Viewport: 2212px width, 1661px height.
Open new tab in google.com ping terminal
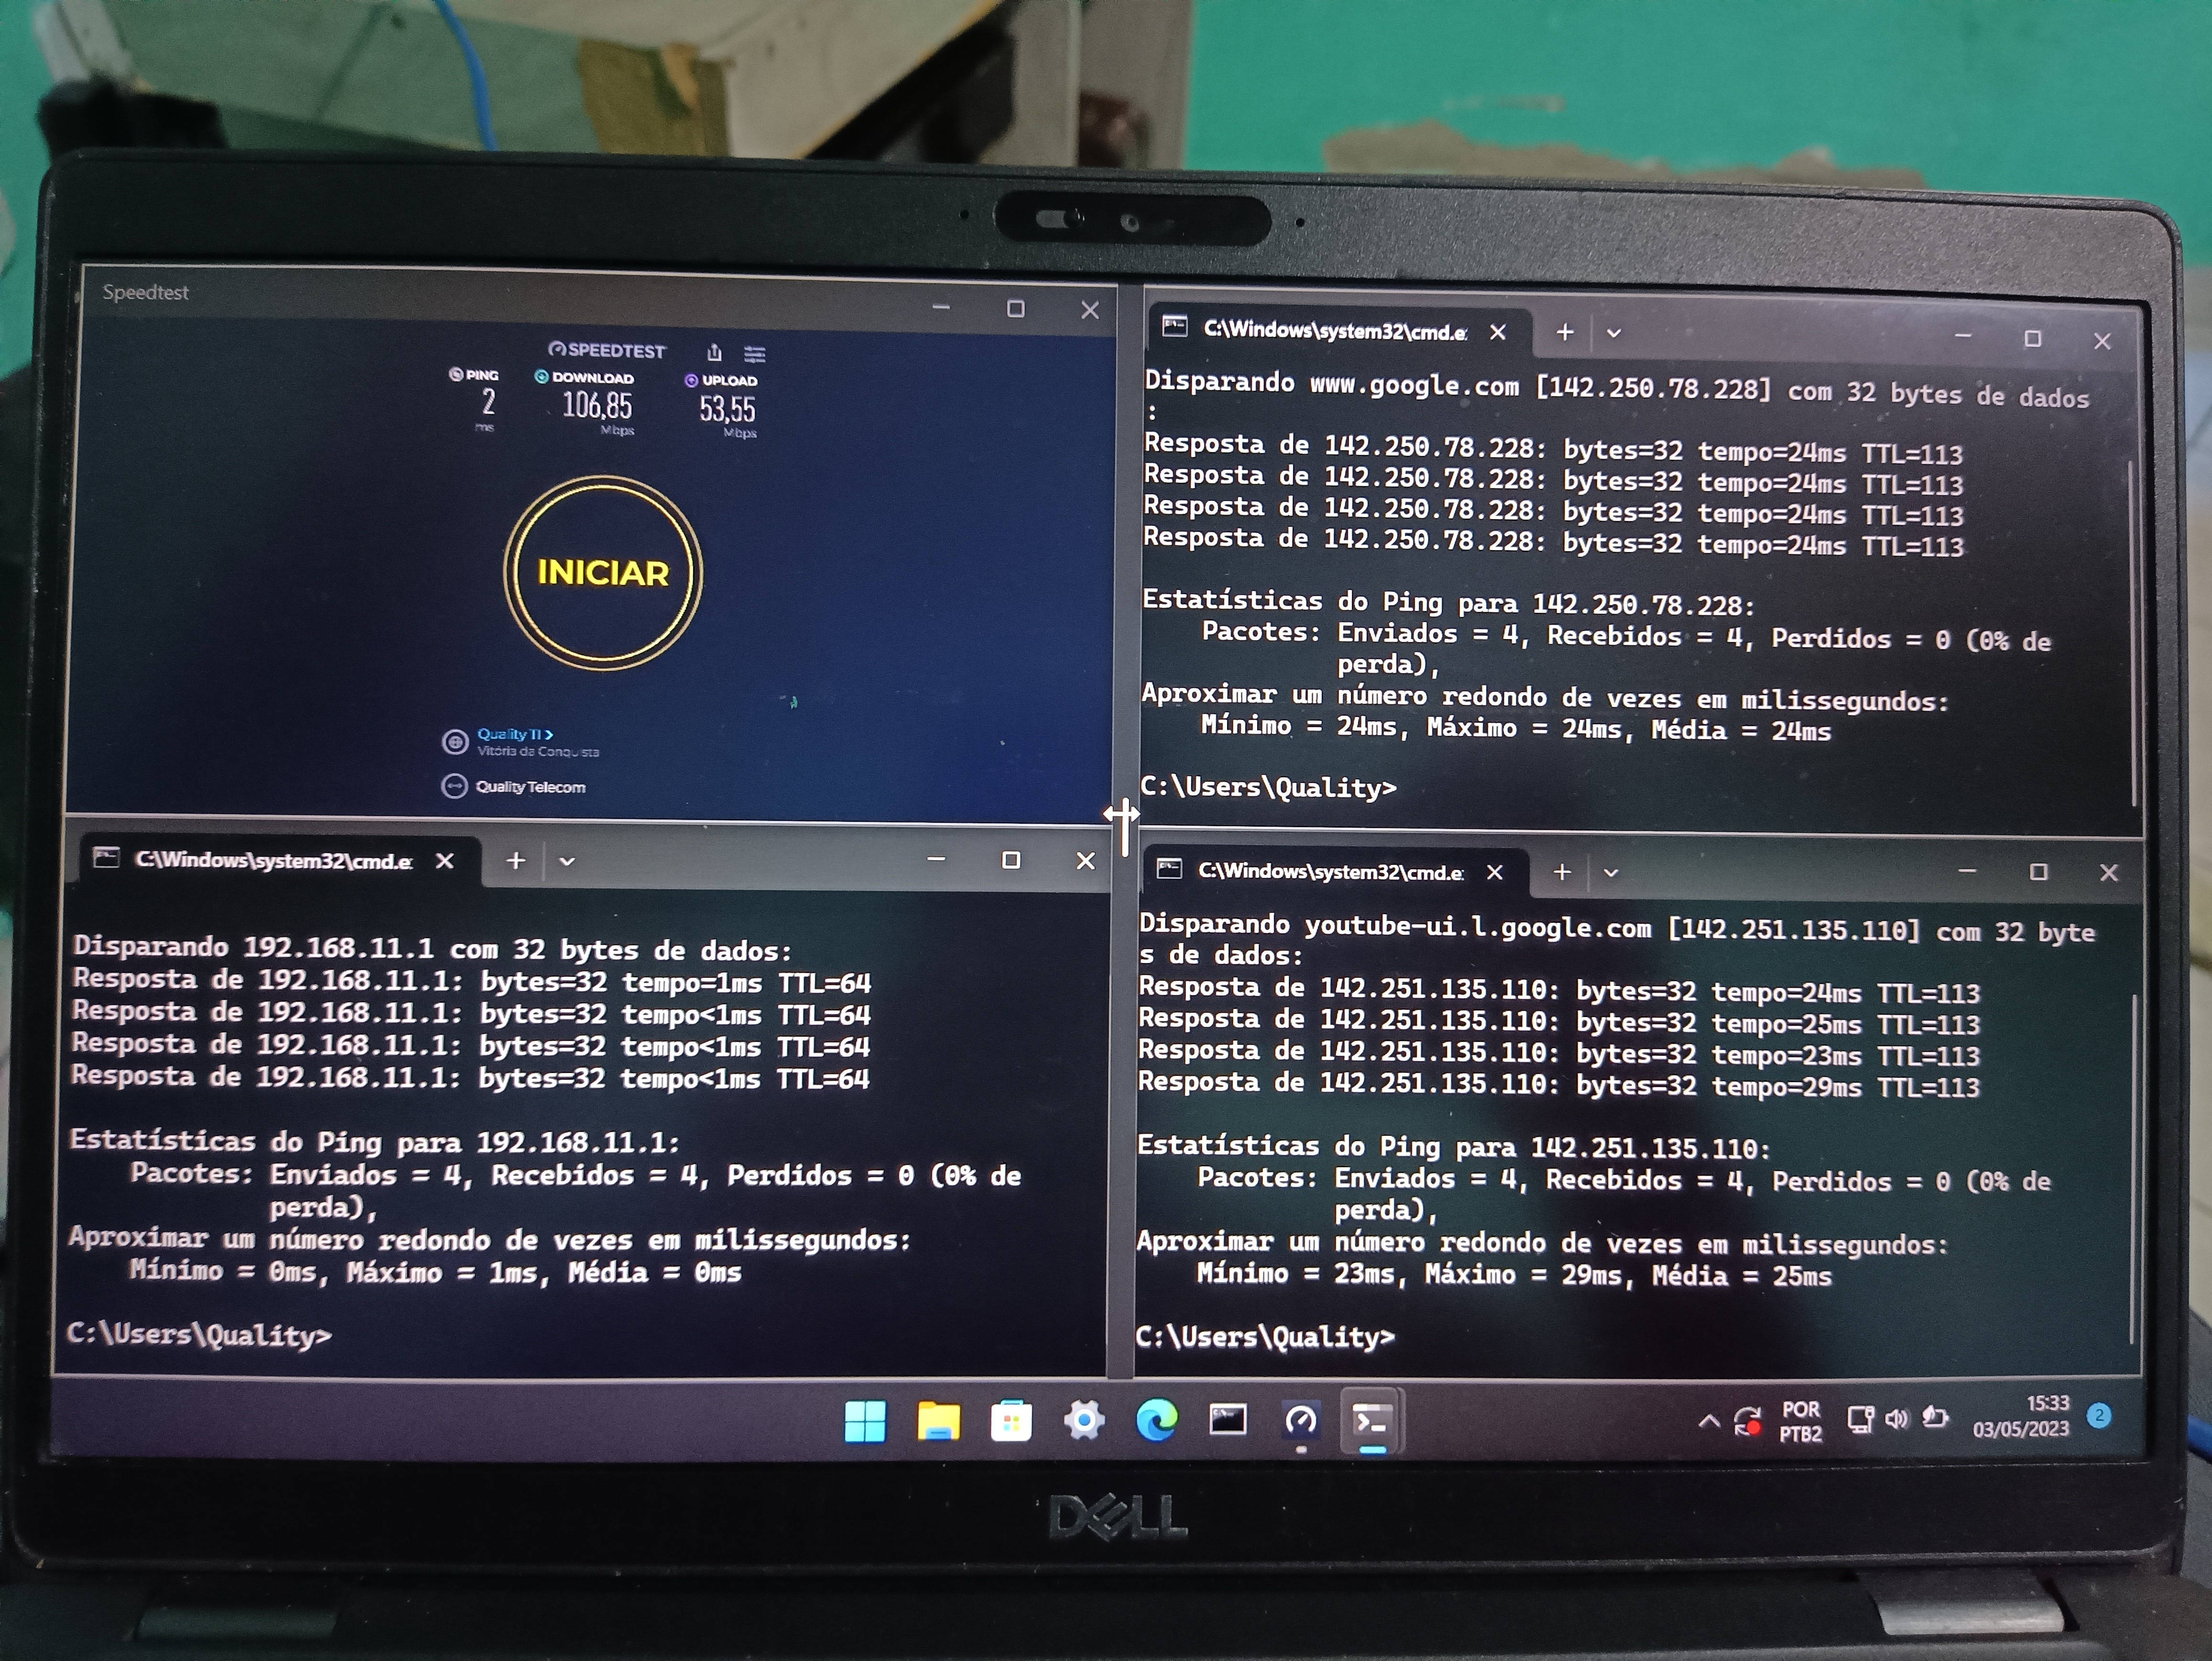[x=1565, y=332]
